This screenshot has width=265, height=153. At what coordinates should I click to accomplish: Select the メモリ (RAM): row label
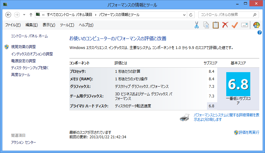81,79
